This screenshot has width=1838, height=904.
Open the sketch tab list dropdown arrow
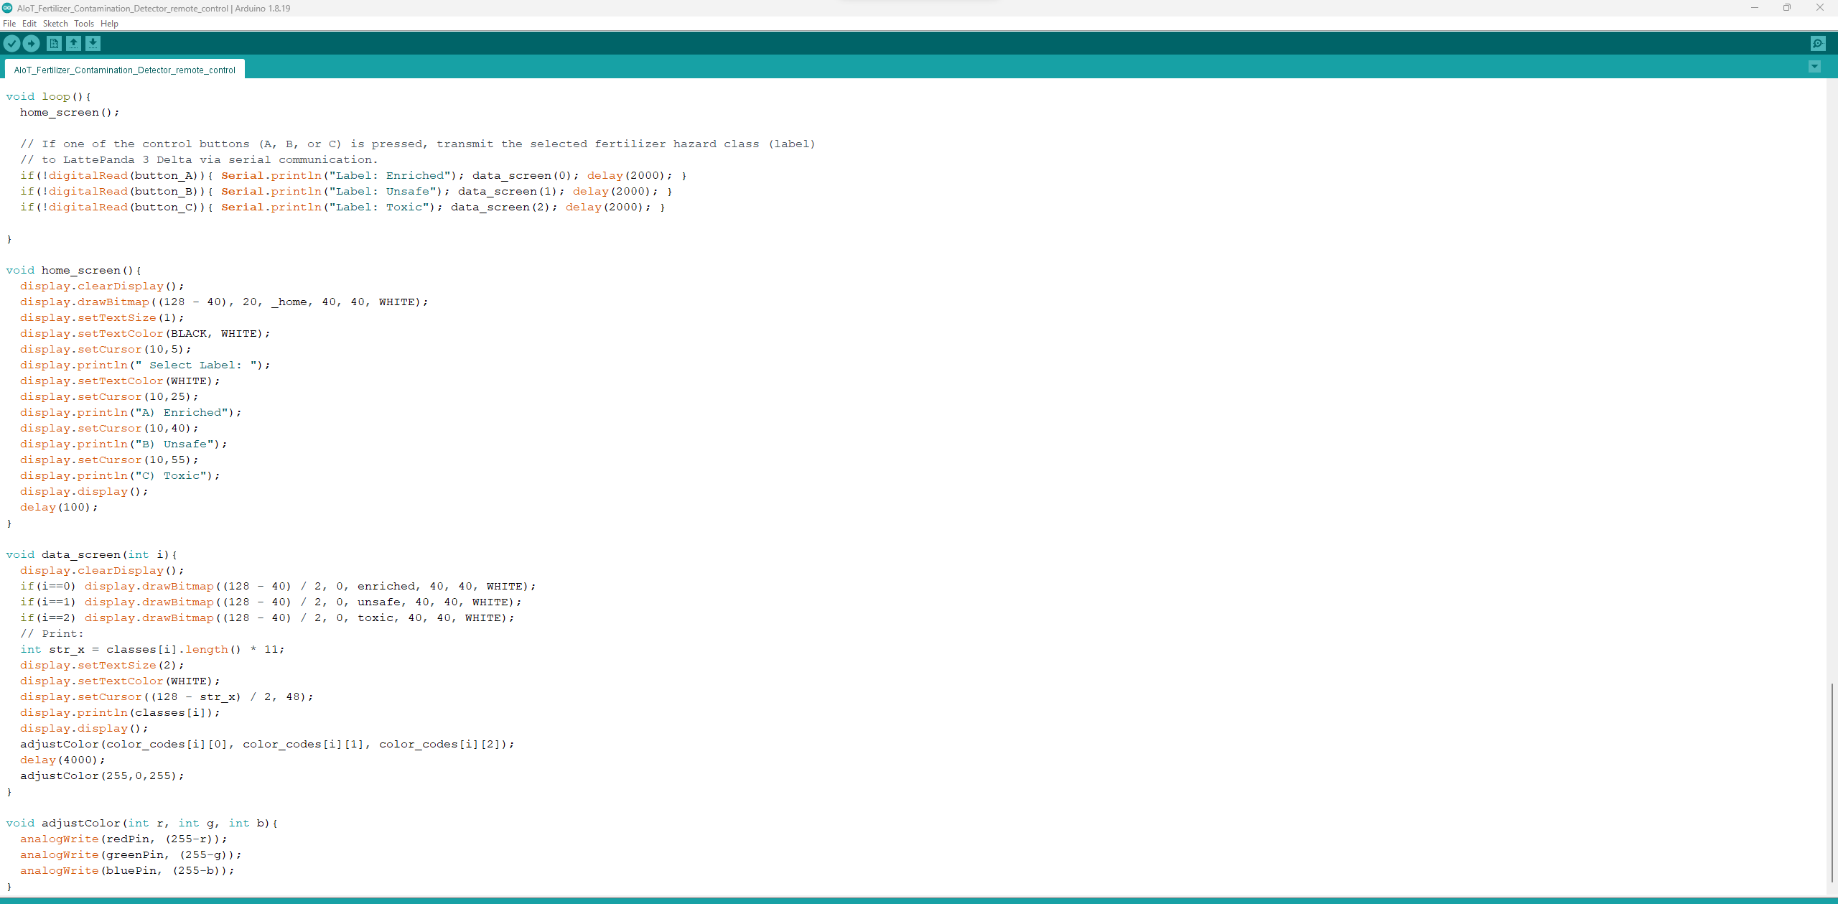pos(1816,66)
